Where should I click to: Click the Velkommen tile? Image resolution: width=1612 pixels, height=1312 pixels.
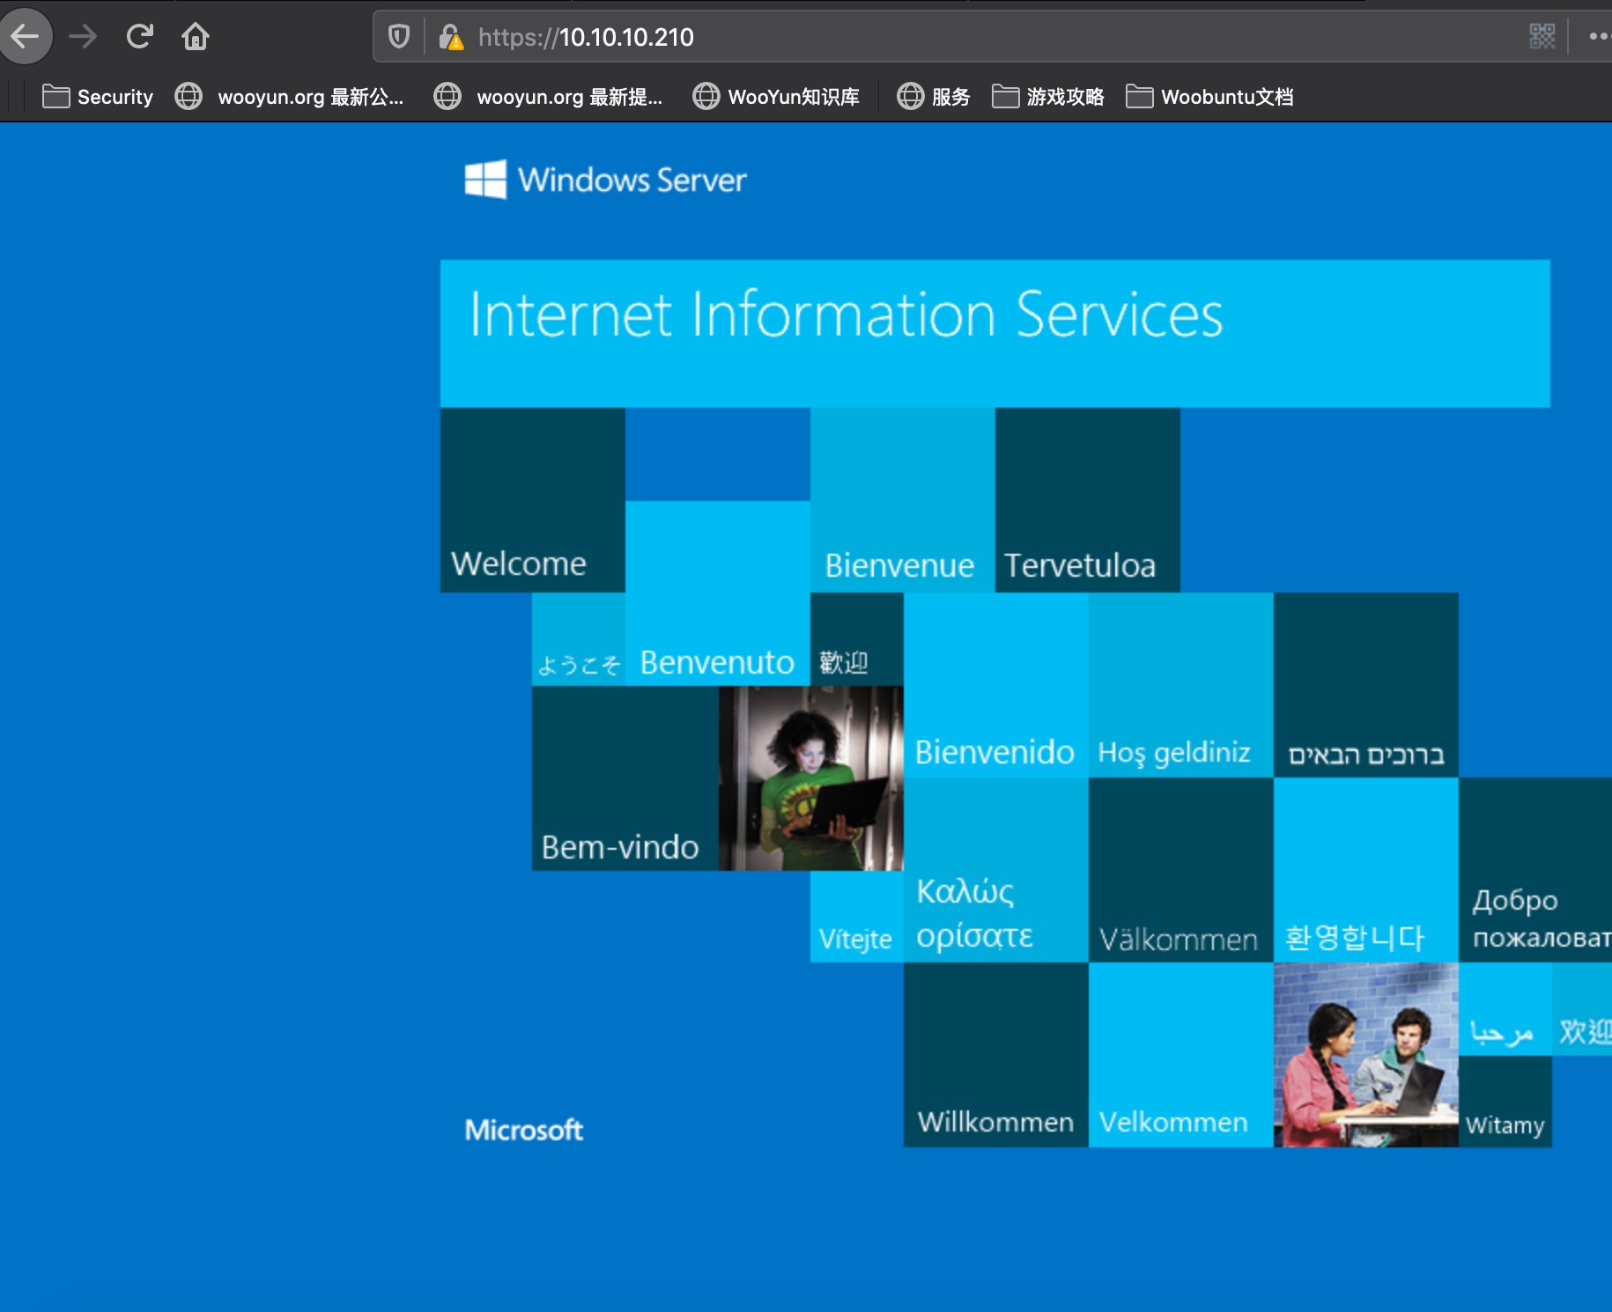pos(1181,1055)
